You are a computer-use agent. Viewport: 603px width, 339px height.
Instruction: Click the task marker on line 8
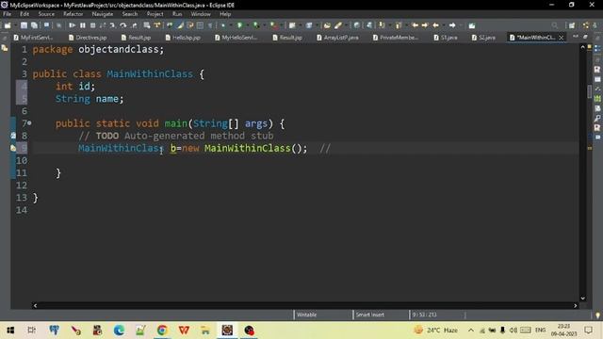tap(13, 136)
